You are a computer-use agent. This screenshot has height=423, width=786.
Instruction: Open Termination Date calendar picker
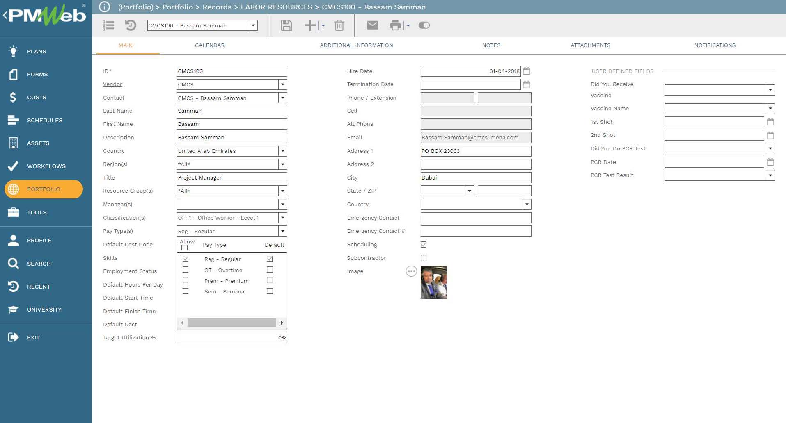527,84
